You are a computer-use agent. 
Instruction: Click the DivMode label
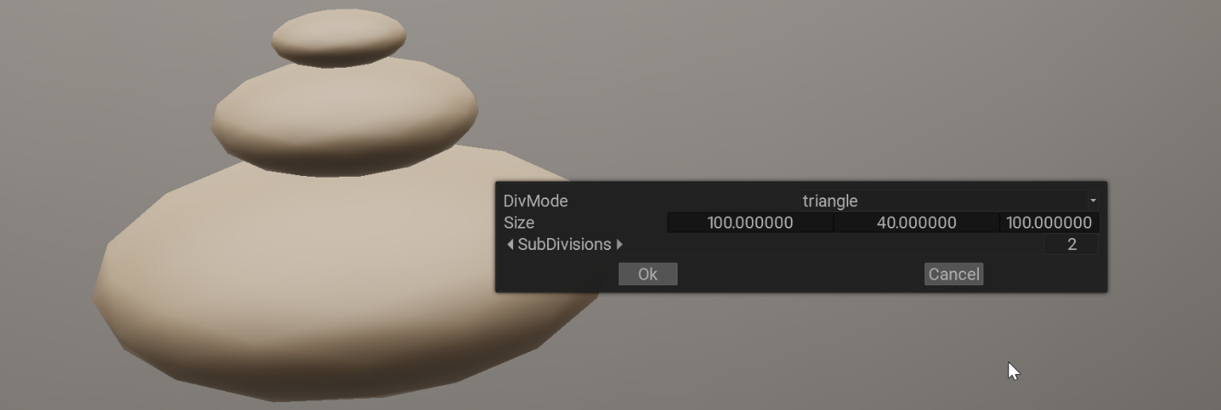coord(535,201)
